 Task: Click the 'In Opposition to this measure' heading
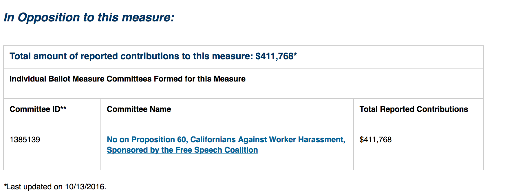click(89, 17)
